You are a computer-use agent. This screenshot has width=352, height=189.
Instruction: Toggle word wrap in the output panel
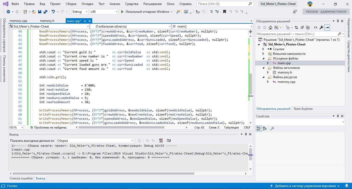pos(169,140)
